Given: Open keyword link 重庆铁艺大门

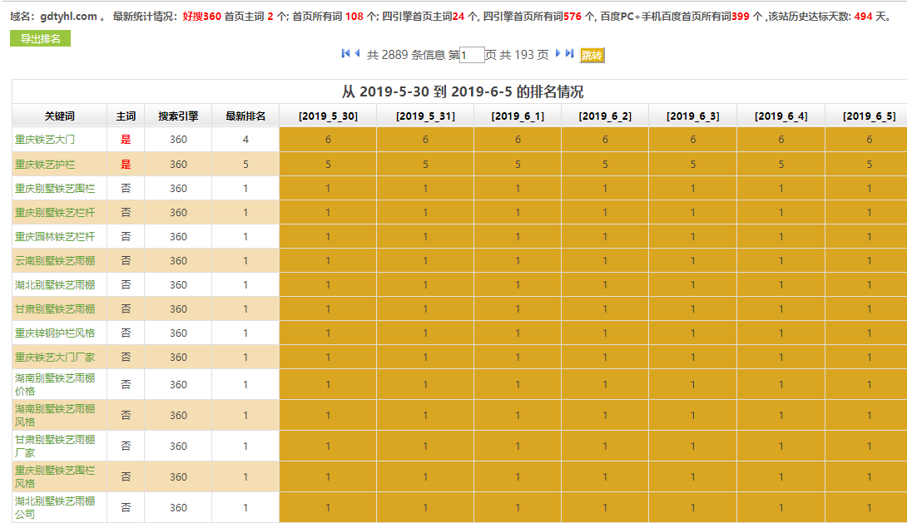Looking at the screenshot, I should click(44, 140).
